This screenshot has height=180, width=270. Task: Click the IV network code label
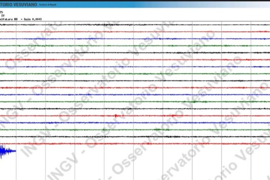(2, 15)
